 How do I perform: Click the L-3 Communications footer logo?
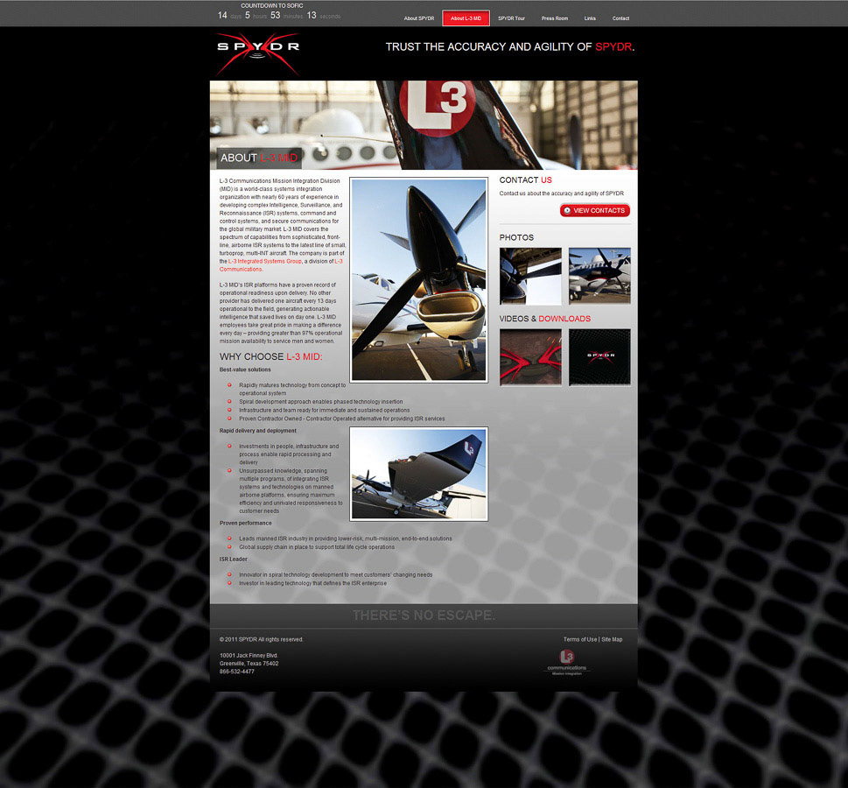click(x=567, y=663)
